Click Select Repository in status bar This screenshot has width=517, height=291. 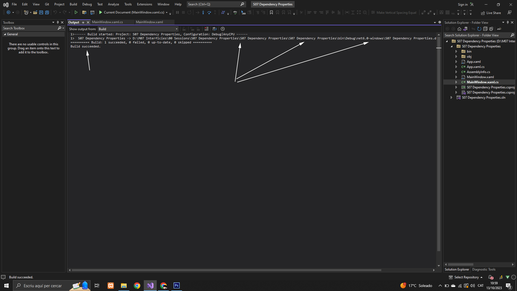pos(466,277)
